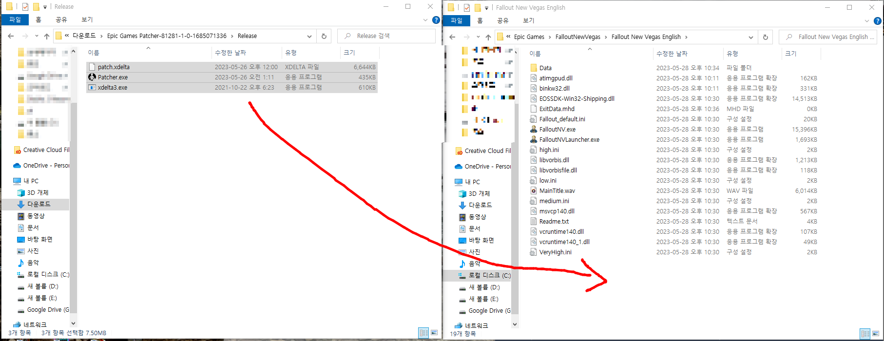The image size is (884, 341).
Task: Click Fallout sidebar scroll down arrow
Action: [x=515, y=324]
